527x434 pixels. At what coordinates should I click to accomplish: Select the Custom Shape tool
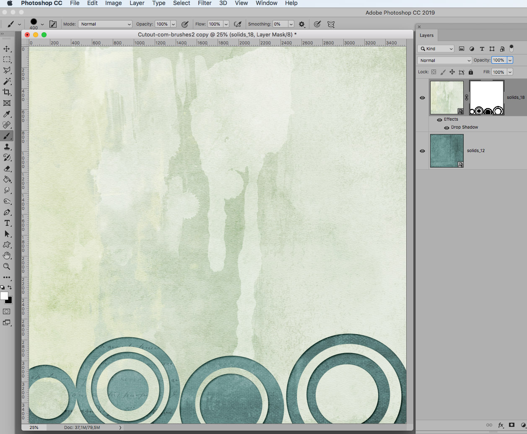[x=7, y=245]
